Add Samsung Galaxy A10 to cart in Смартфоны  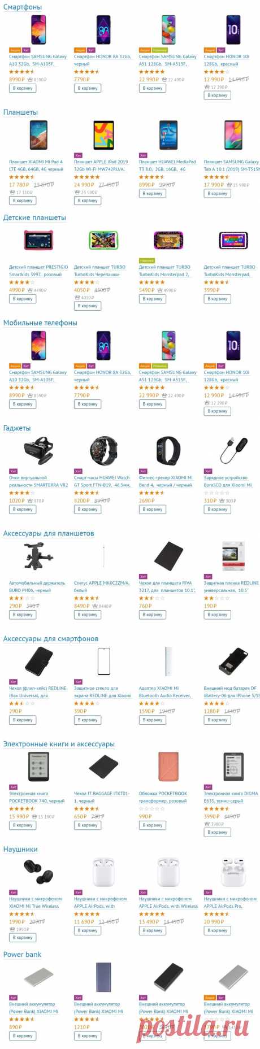click(x=23, y=88)
